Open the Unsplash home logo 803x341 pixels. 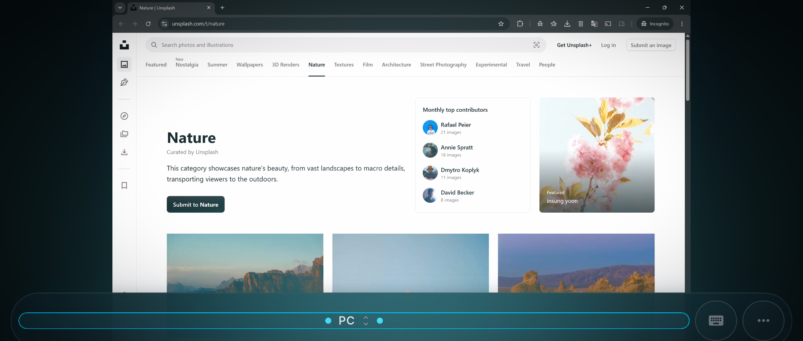coord(124,45)
